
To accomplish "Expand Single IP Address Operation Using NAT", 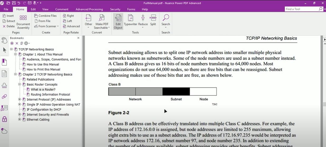I will point(20,104).
